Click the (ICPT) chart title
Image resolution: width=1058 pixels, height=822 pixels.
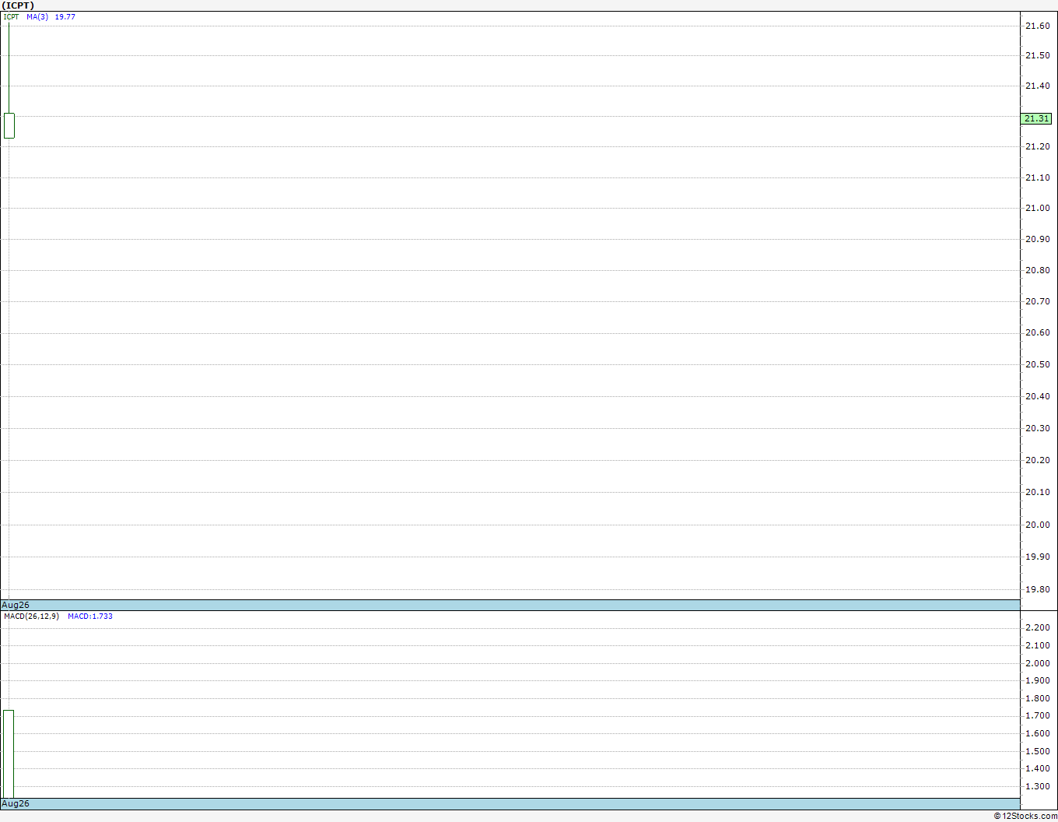tap(17, 5)
